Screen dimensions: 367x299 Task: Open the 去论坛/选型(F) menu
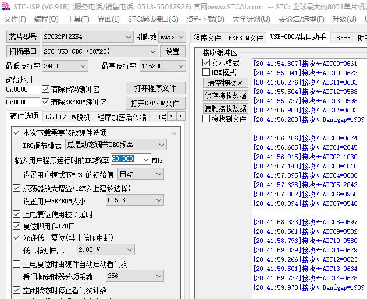pyautogui.click(x=301, y=19)
